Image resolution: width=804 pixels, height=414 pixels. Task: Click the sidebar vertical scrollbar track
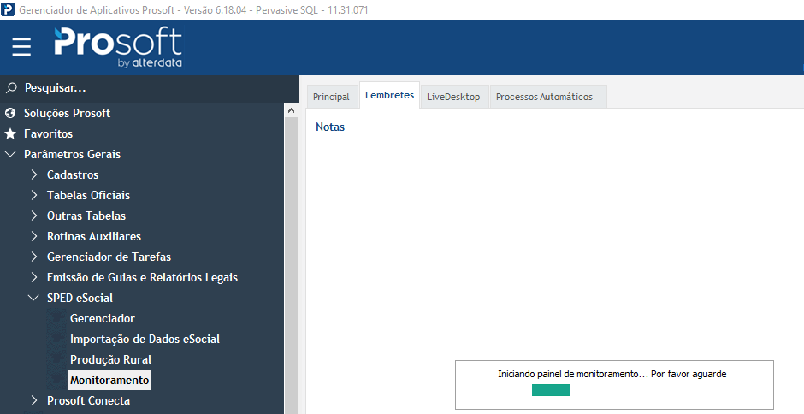click(x=291, y=265)
